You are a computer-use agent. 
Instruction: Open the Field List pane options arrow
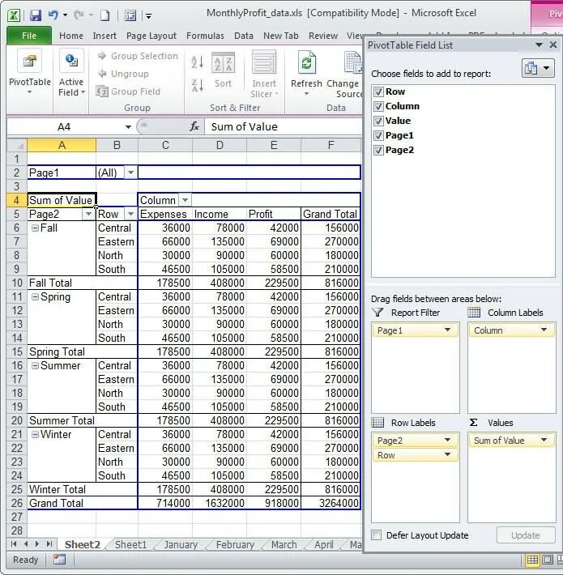pos(539,45)
